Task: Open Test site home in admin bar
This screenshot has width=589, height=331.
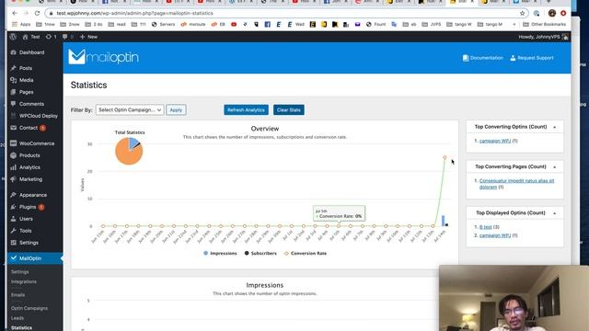Action: [31, 37]
